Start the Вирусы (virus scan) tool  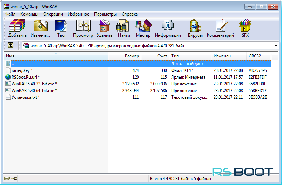195,26
